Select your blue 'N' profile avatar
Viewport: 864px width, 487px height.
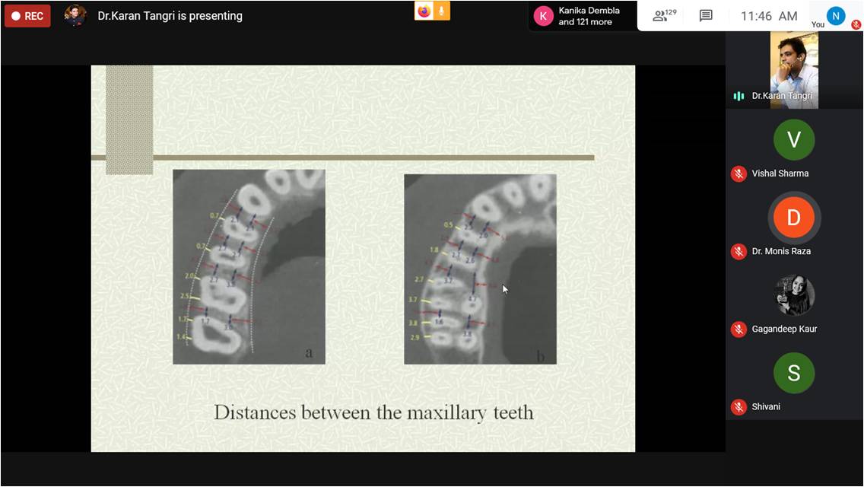[836, 15]
